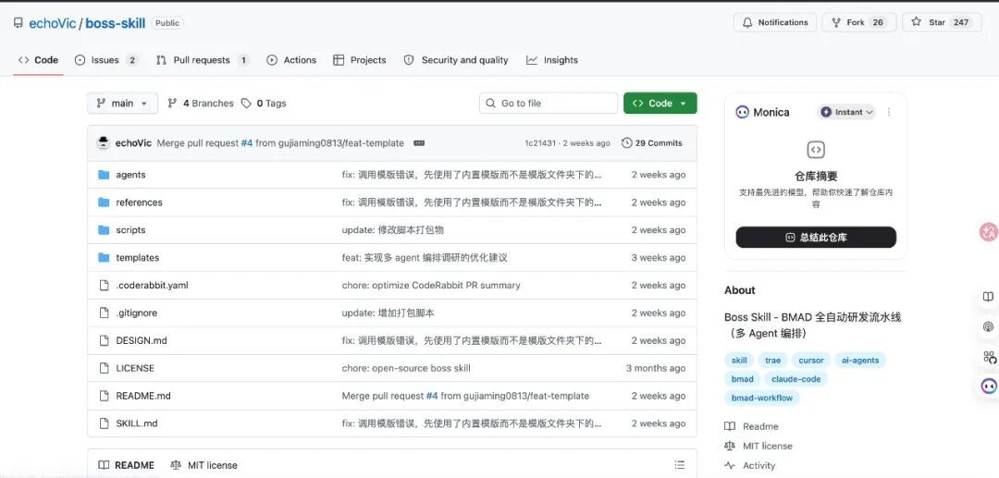Open the scripts folder

(x=130, y=230)
